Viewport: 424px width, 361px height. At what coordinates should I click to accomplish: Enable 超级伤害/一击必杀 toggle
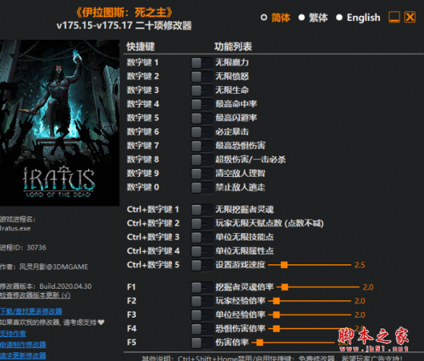(x=202, y=160)
